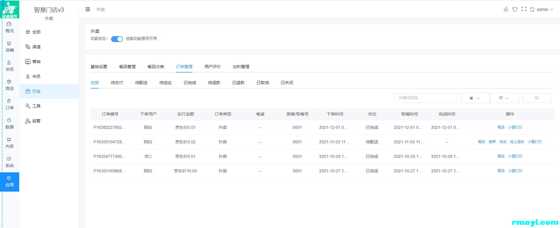Open 订单 orders in left rail

9,105
